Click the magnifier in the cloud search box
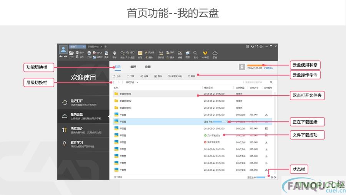This screenshot has width=346, height=195. tap(271, 82)
